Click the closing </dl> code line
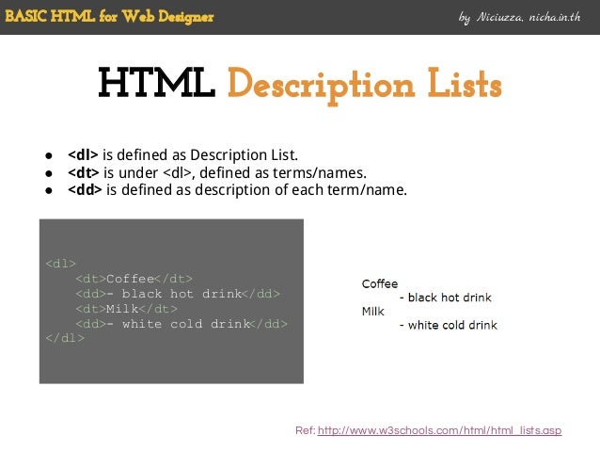This screenshot has height=451, width=600. 65,338
